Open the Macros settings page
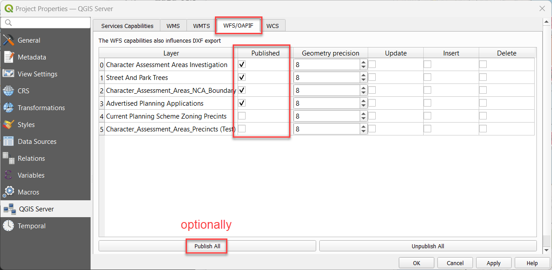This screenshot has width=552, height=270. coord(29,192)
